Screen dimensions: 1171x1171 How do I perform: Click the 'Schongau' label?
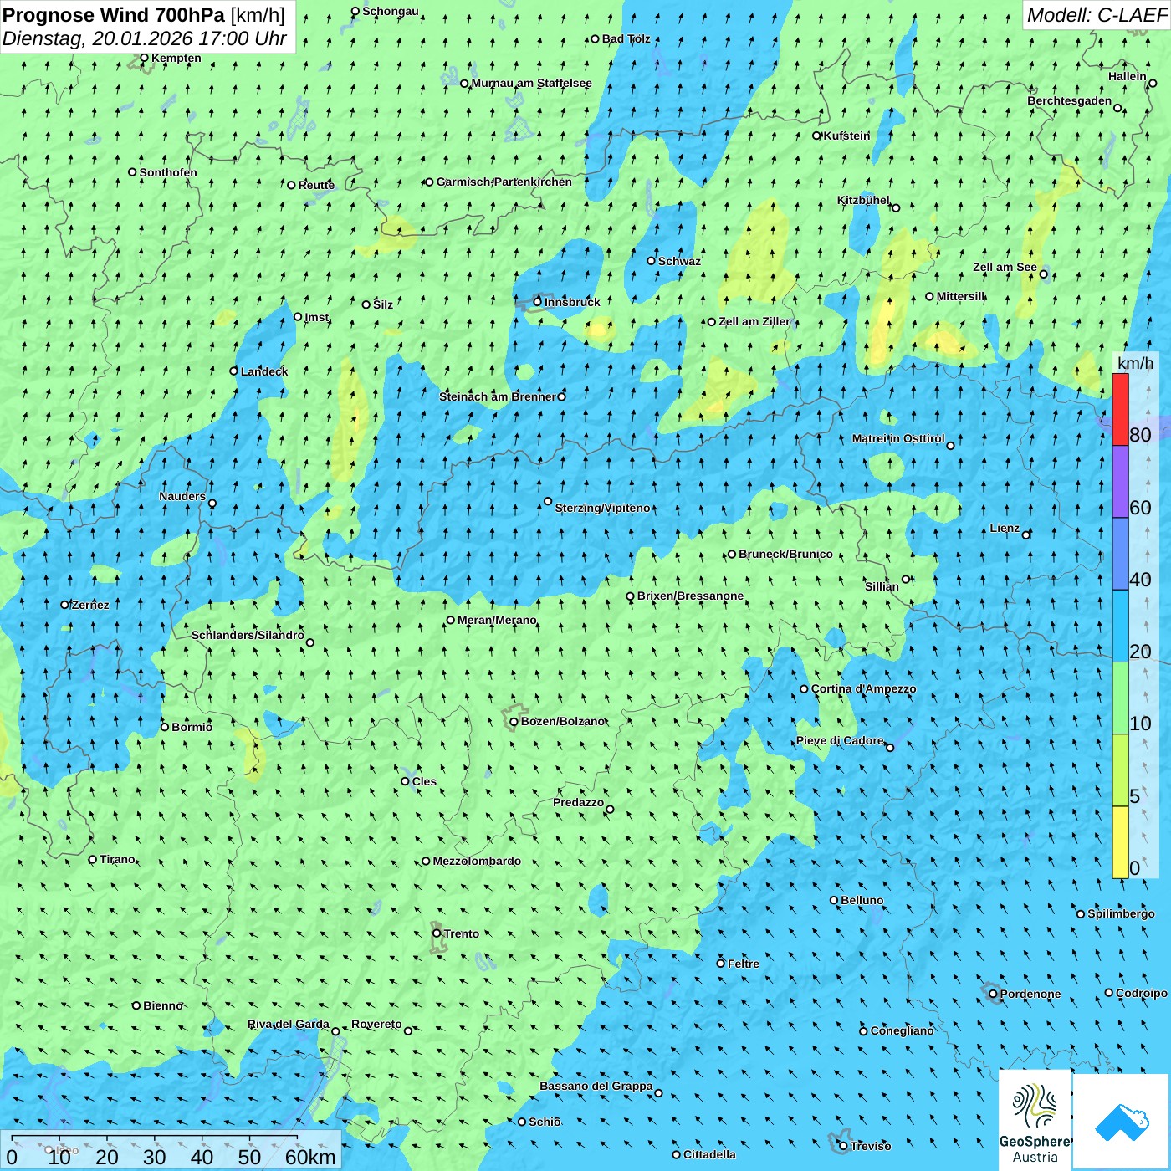391,11
